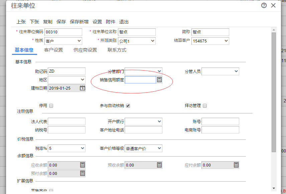Uncheck the 参与自动核销 checkbox

(x=128, y=106)
